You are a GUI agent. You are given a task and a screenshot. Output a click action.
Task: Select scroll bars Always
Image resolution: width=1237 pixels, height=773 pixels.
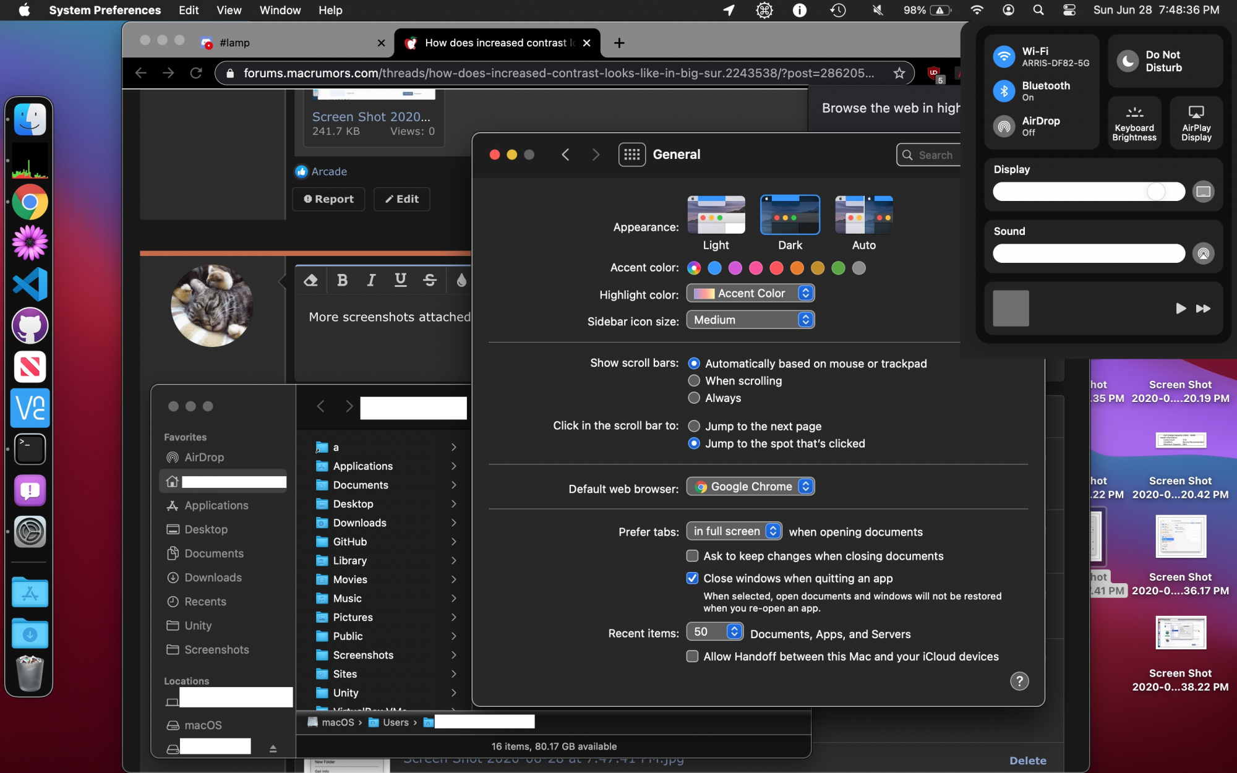tap(694, 398)
